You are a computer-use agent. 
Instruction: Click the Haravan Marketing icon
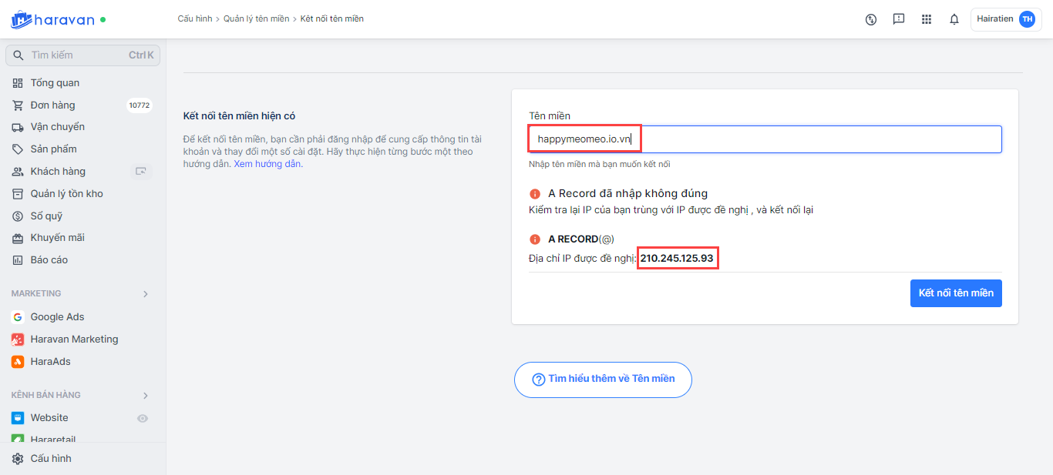[18, 340]
